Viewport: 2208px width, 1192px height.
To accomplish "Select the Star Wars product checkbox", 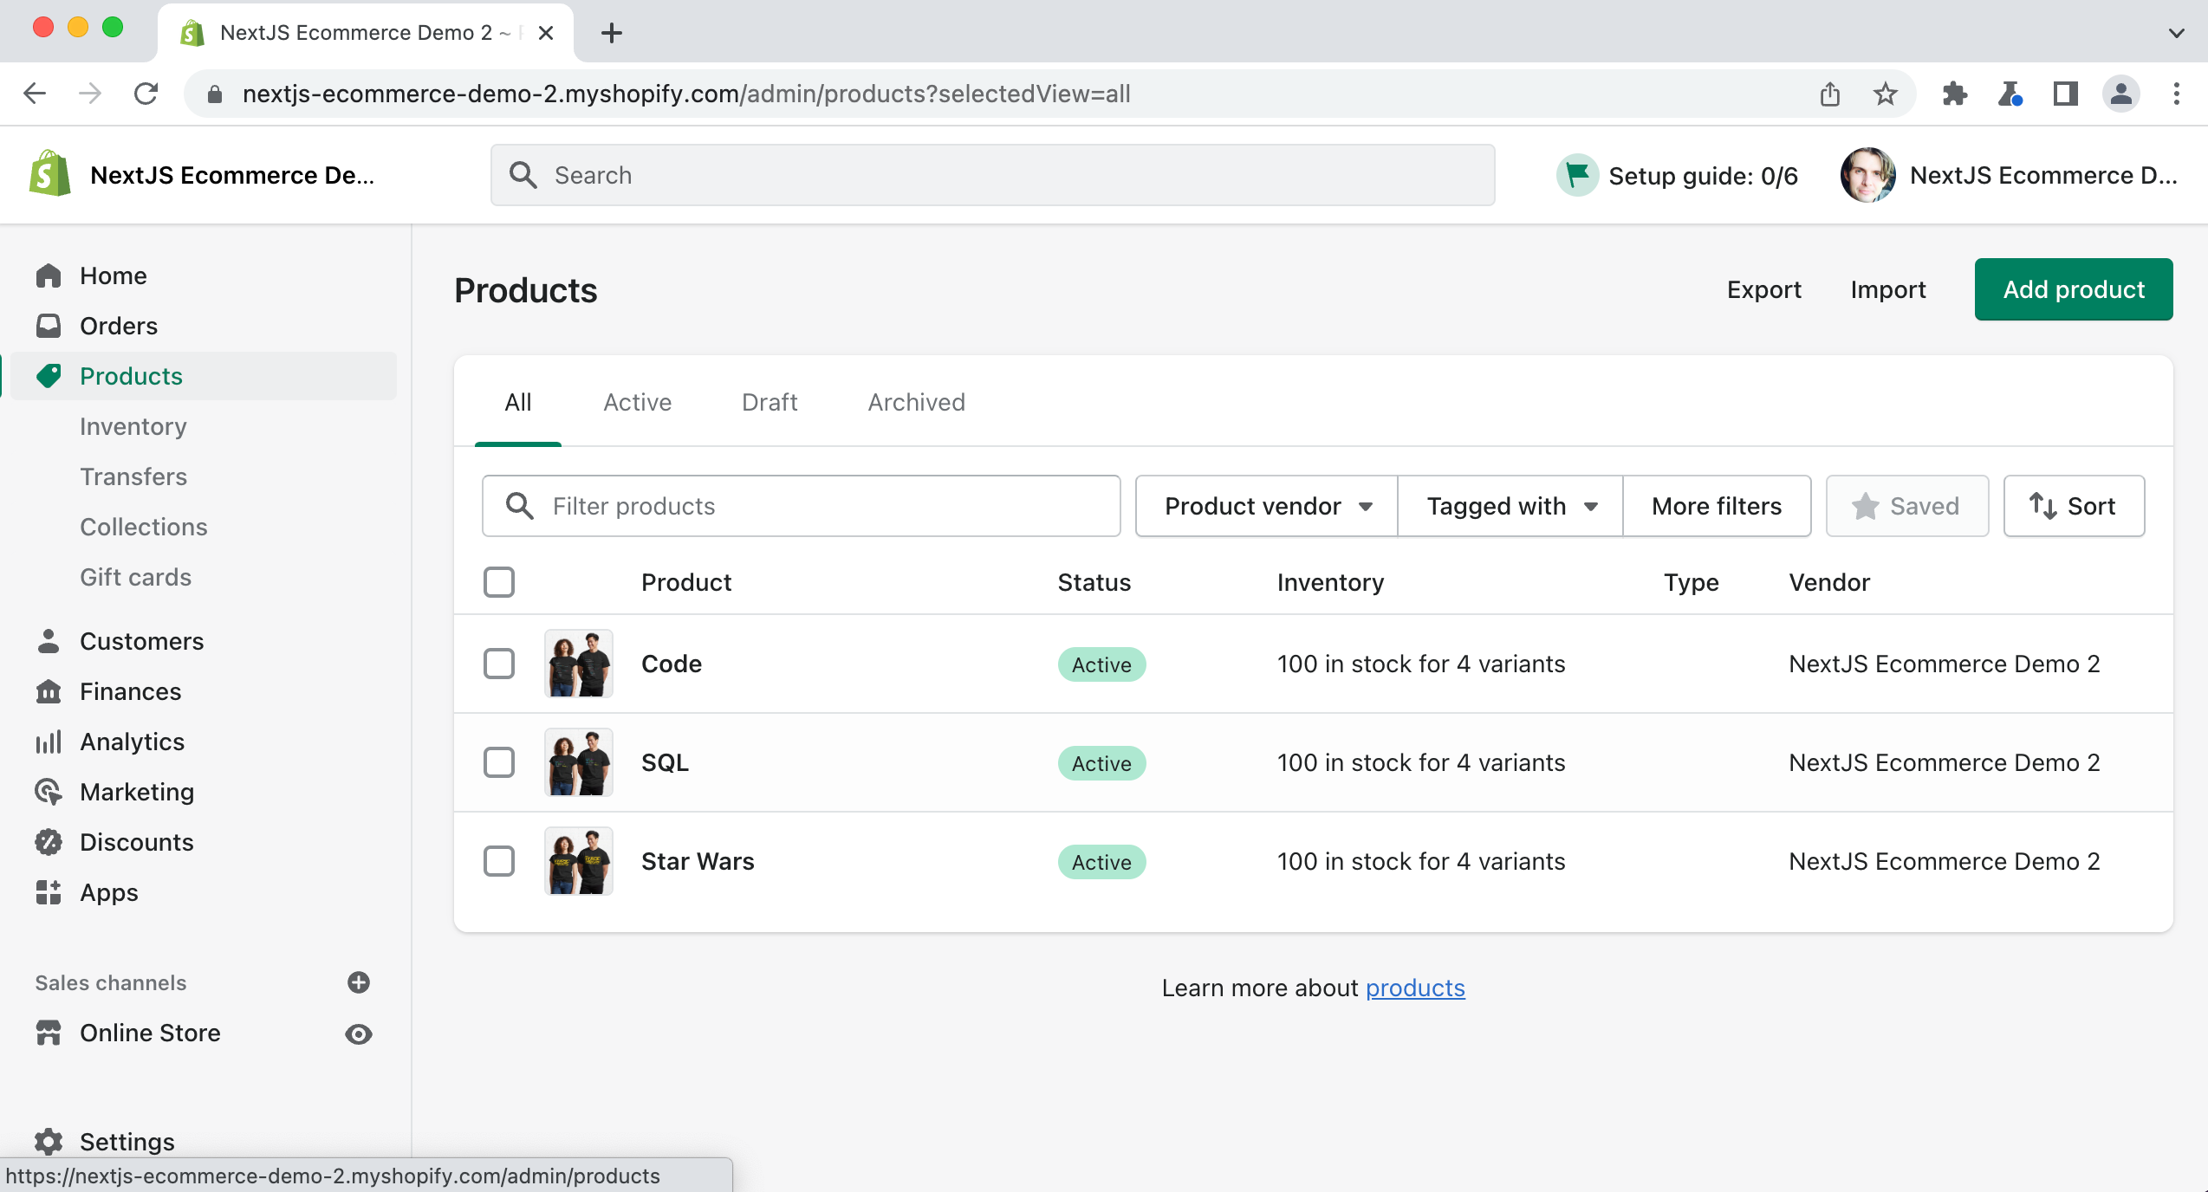I will pos(499,861).
